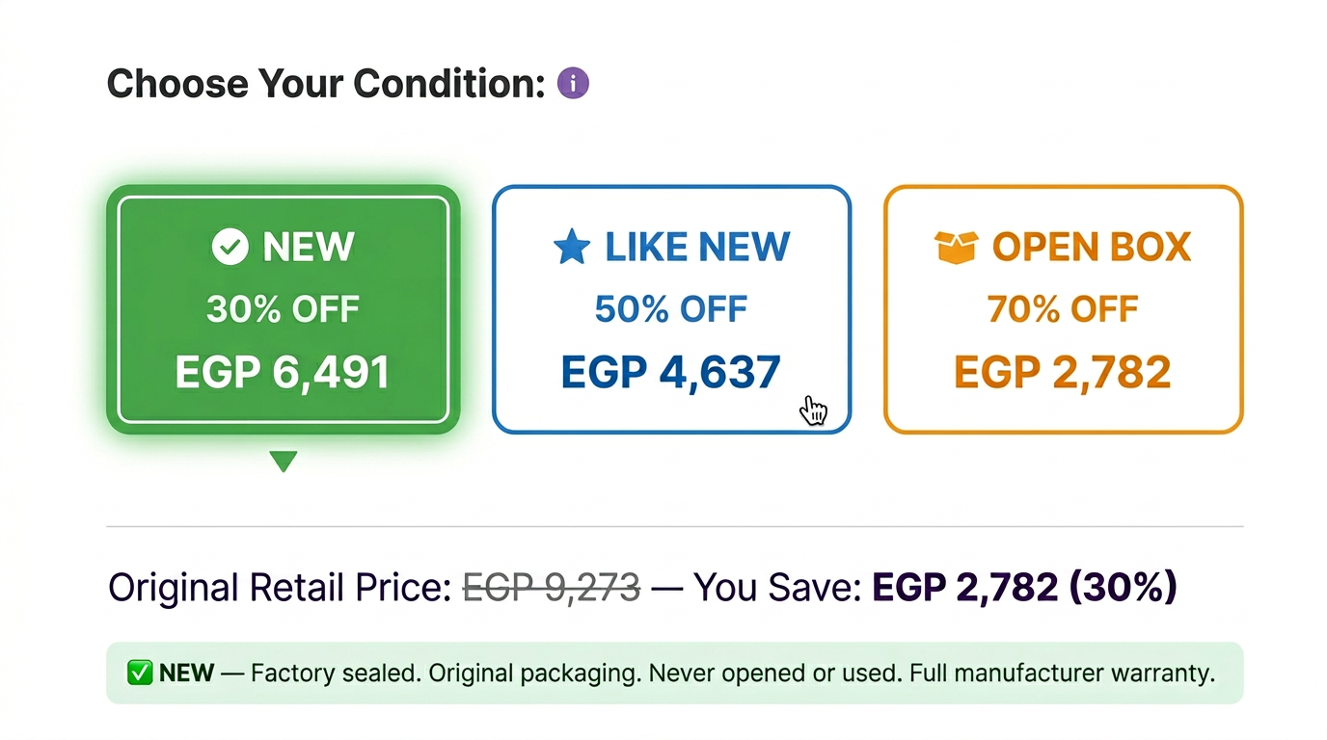This screenshot has width=1327, height=740.
Task: Click the purple info icon beside Choose Your Condition
Action: 573,84
